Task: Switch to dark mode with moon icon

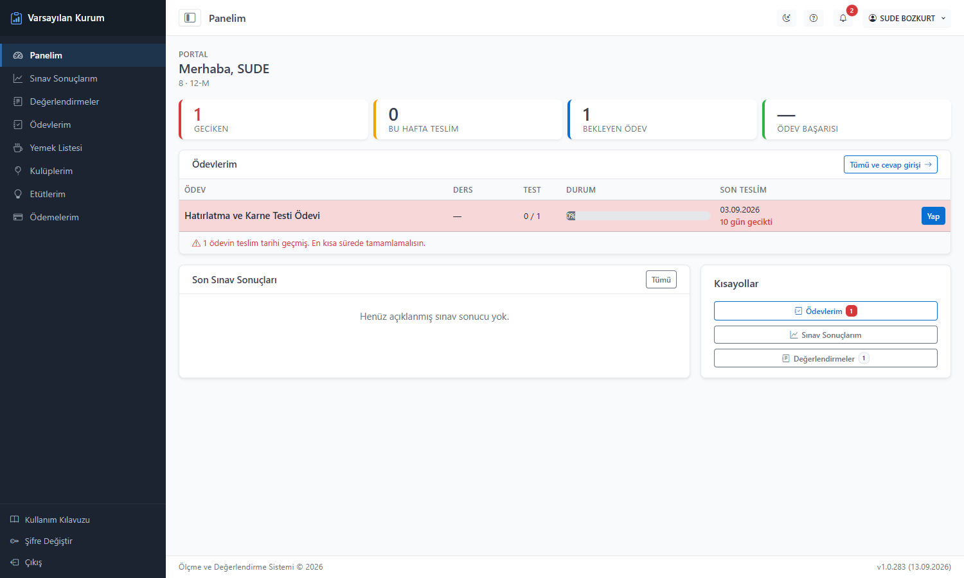Action: [x=787, y=18]
